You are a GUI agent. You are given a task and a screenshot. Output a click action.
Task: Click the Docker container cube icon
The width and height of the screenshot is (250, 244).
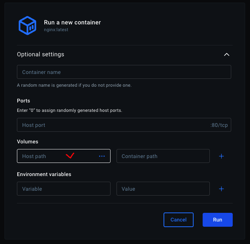tap(27, 26)
